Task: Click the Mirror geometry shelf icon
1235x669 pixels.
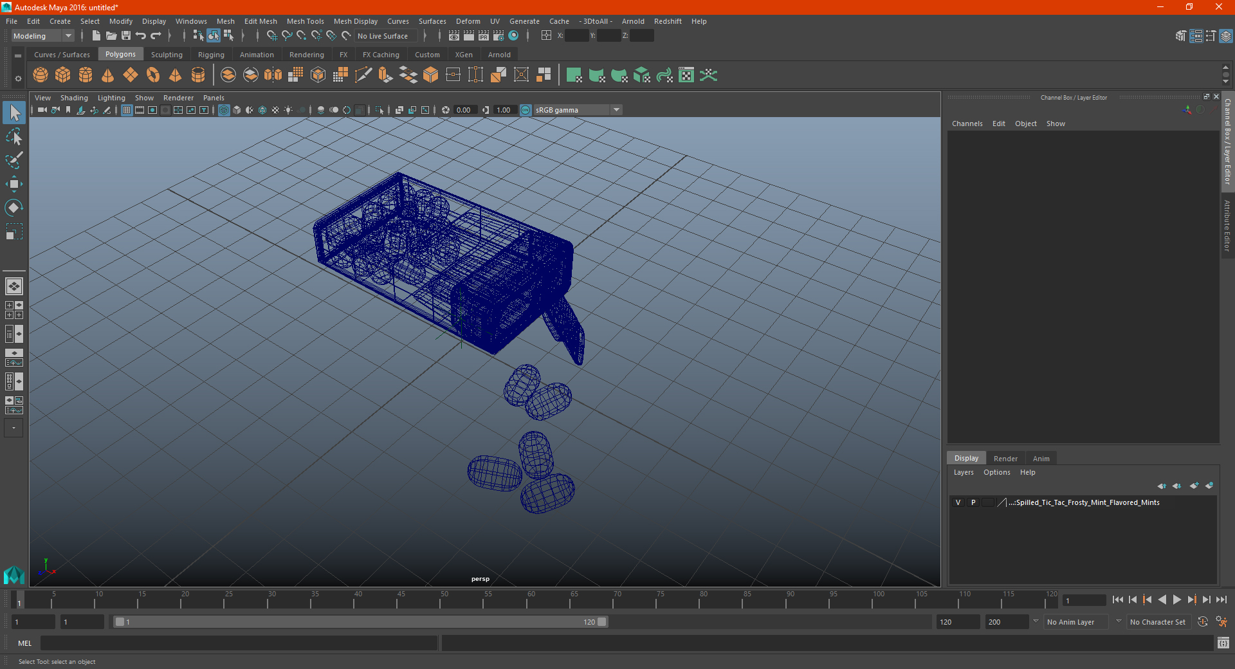Action: 273,75
